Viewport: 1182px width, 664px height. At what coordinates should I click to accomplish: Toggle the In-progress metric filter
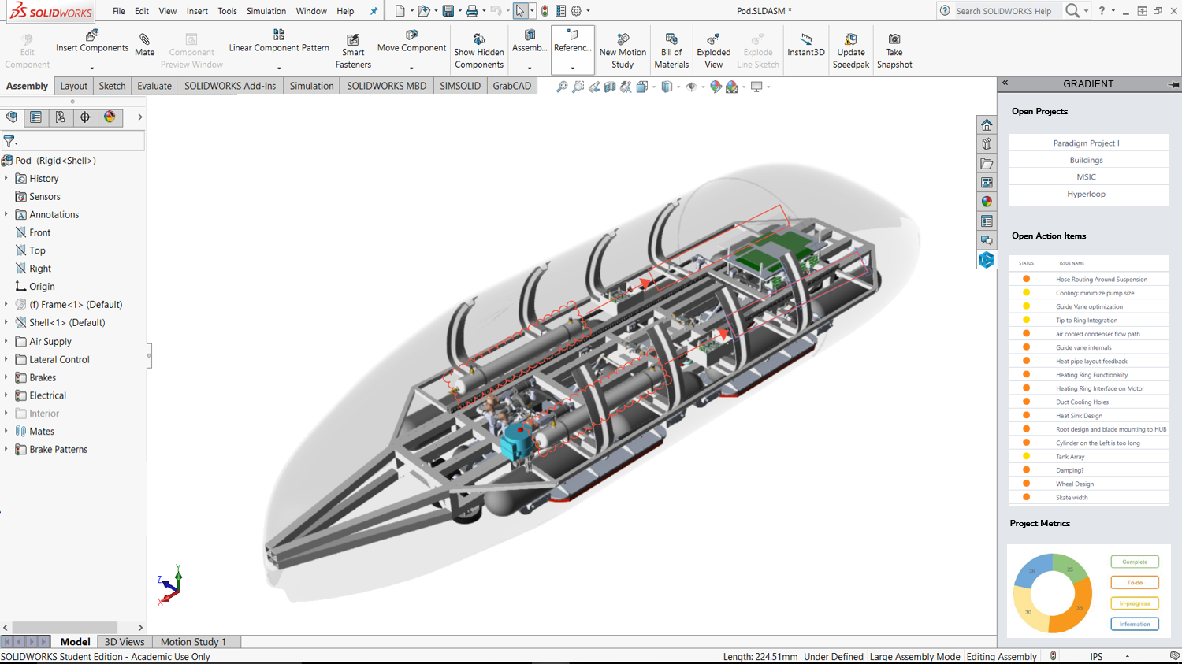pyautogui.click(x=1135, y=603)
